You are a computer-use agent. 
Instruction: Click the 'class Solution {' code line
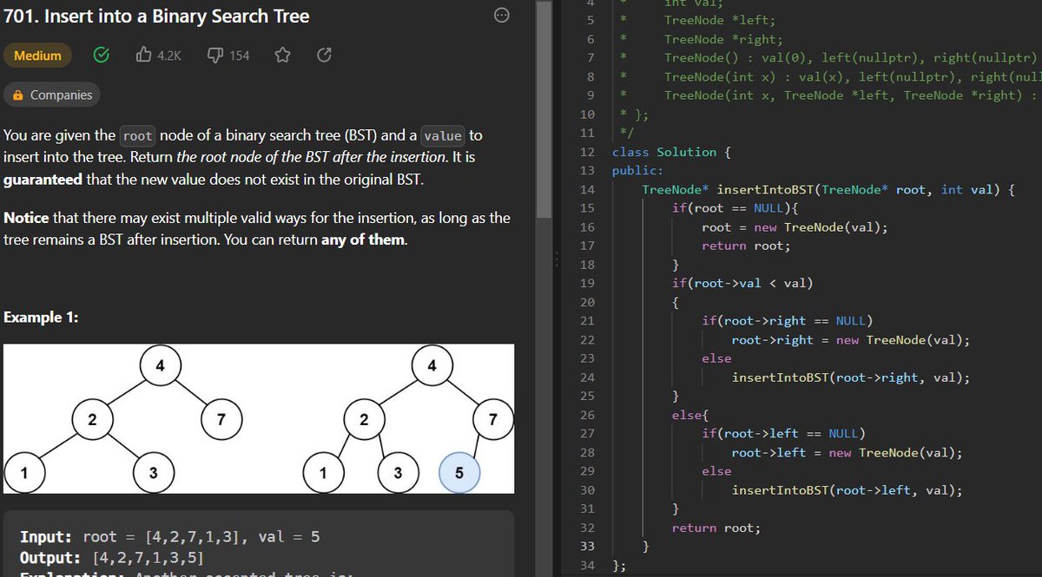point(671,152)
